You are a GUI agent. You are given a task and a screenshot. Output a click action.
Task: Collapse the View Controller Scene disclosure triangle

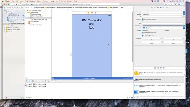[26, 10]
